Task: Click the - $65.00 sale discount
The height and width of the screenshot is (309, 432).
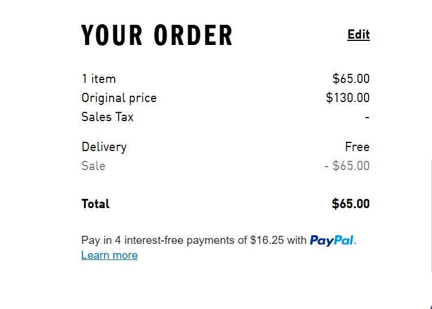Action: [347, 166]
